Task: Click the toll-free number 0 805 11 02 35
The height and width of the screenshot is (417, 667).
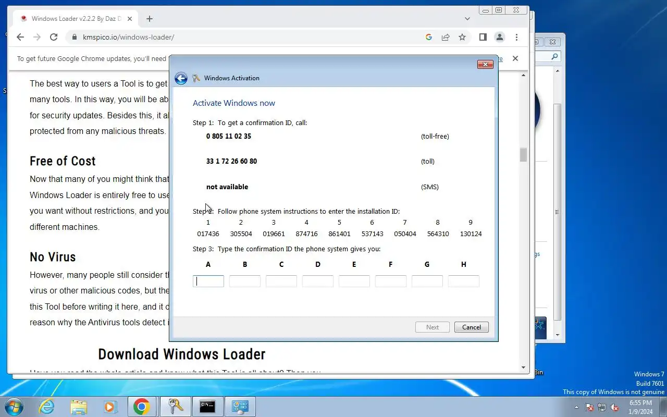Action: (229, 136)
